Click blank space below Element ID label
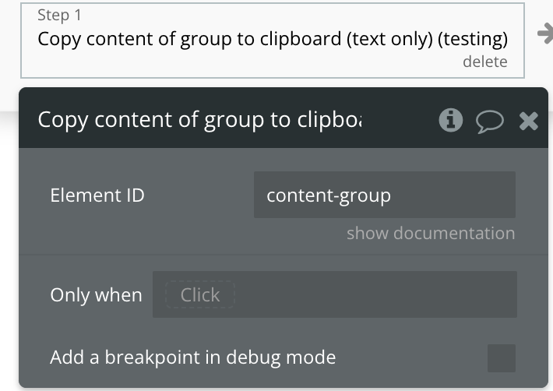Image resolution: width=553 pixels, height=391 pixels. [134, 231]
